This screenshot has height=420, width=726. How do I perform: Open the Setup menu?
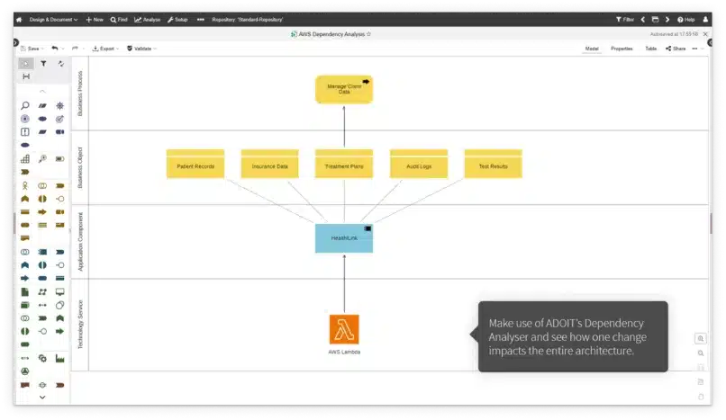[177, 20]
